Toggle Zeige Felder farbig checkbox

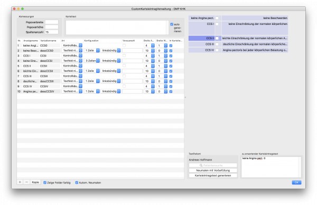(x=45, y=183)
